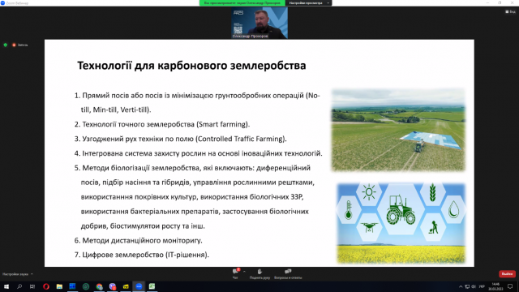Image resolution: width=519 pixels, height=292 pixels.
Task: Raise hand in the webinar
Action: click(259, 273)
